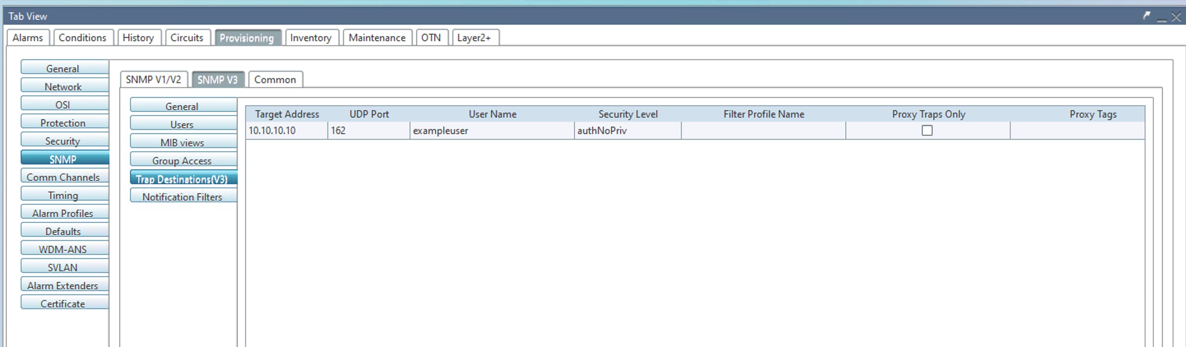Select the 10.10.10.10 target address cell
The width and height of the screenshot is (1186, 347).
coord(287,131)
